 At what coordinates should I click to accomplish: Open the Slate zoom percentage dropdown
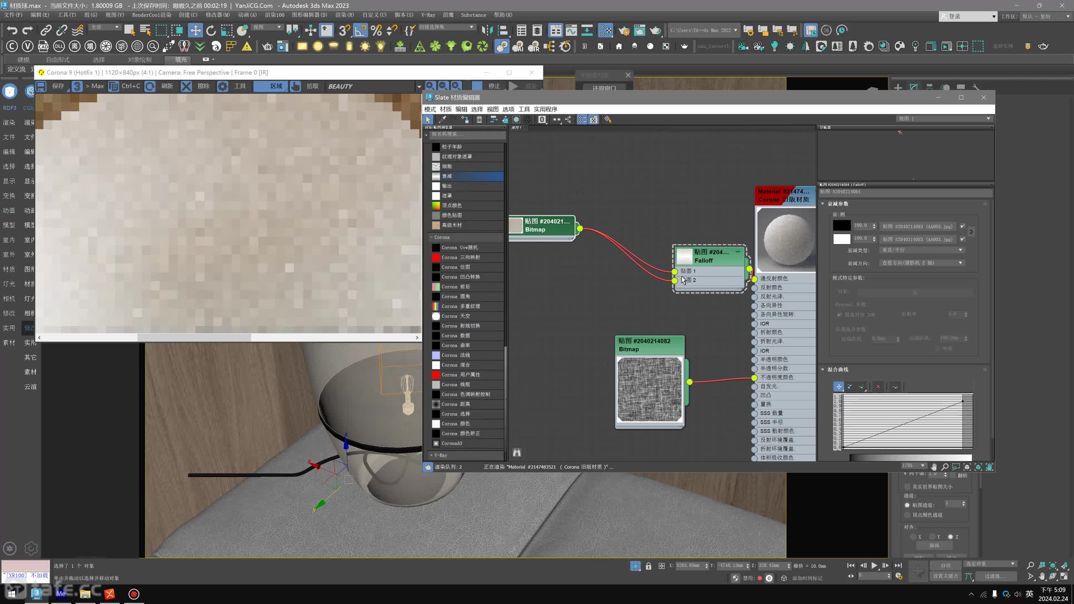914,466
